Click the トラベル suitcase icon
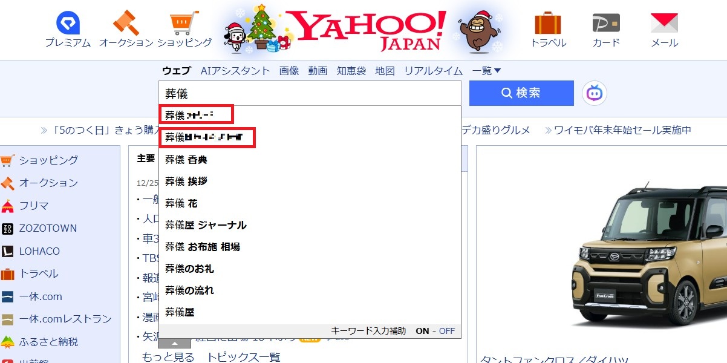This screenshot has height=363, width=727. 548,22
